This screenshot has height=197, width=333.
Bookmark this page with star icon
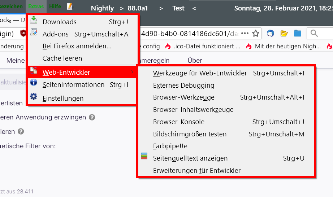pos(256,34)
